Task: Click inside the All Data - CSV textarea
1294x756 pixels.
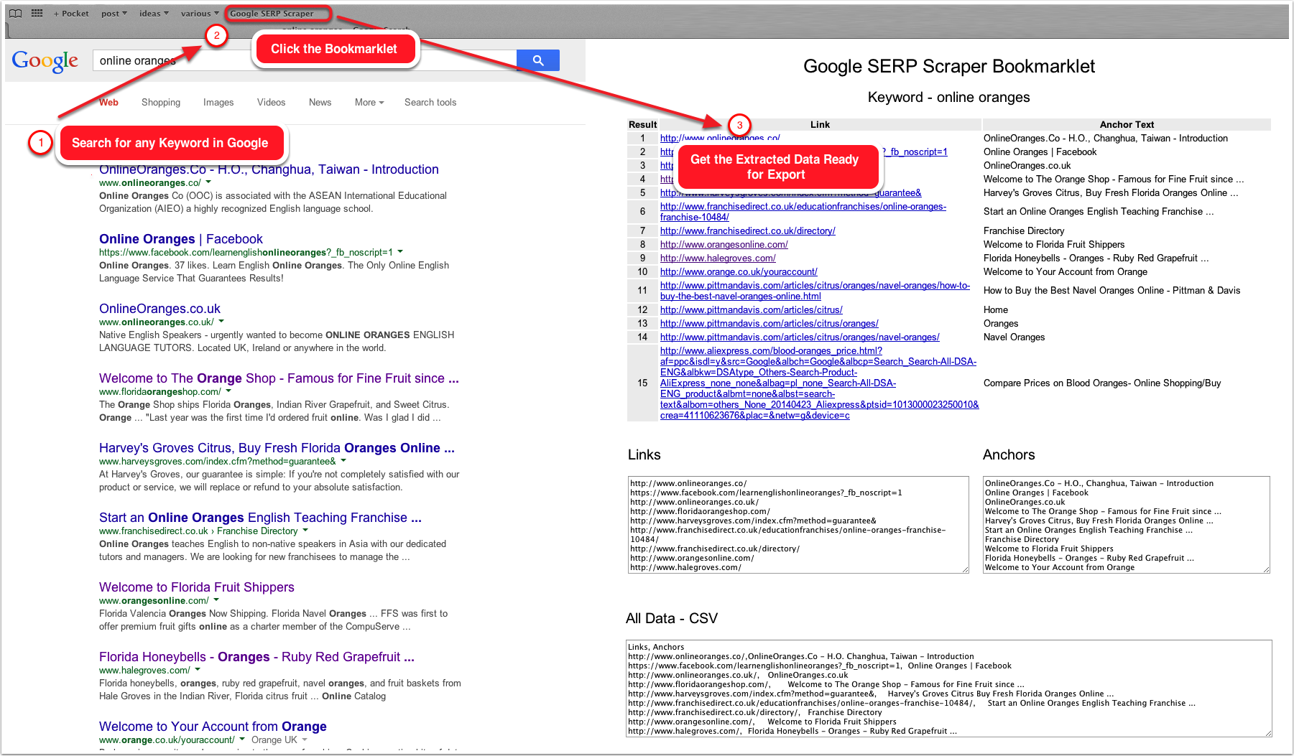Action: pos(948,689)
